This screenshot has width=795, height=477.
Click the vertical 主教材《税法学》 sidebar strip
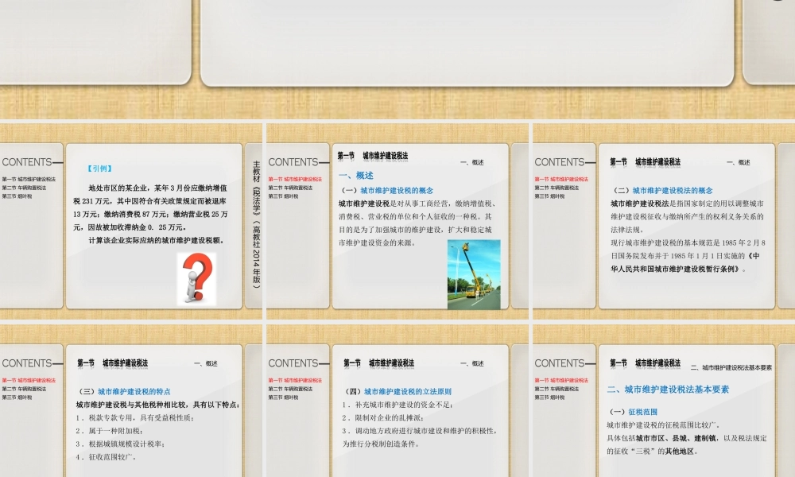tap(255, 219)
